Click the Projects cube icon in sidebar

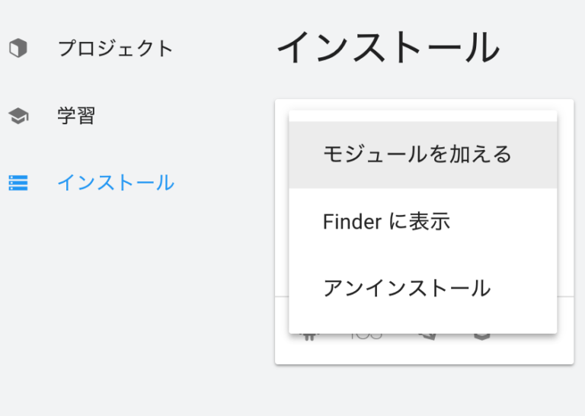click(18, 48)
